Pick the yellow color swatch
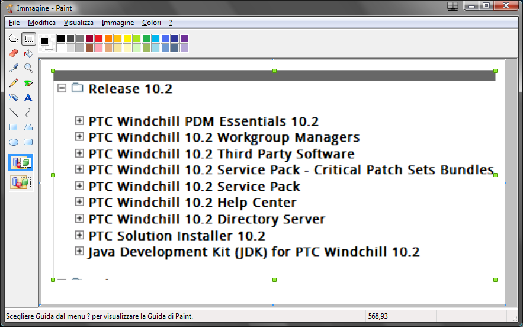The width and height of the screenshot is (523, 327). pyautogui.click(x=127, y=39)
